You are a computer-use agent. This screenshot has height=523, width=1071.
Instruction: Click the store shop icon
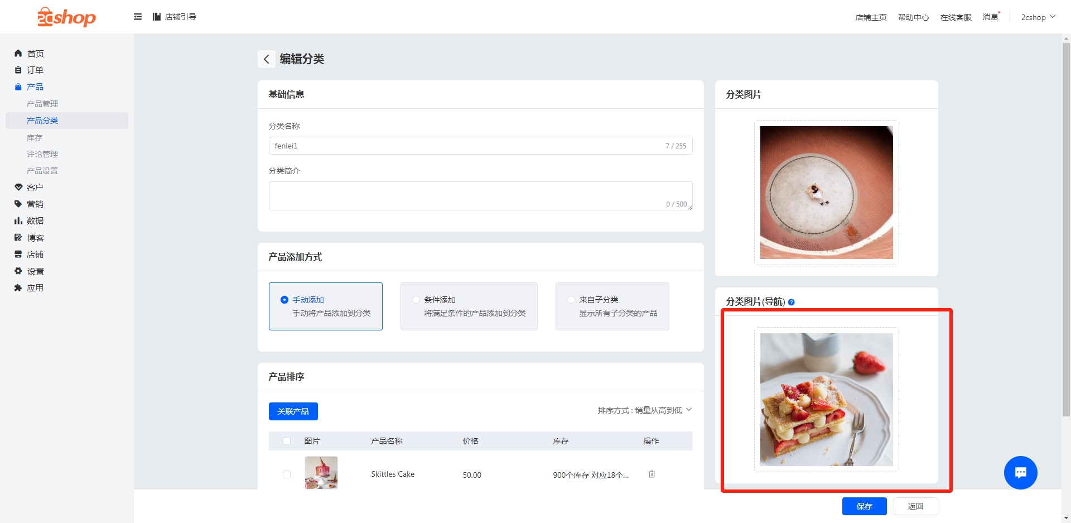[x=18, y=254]
